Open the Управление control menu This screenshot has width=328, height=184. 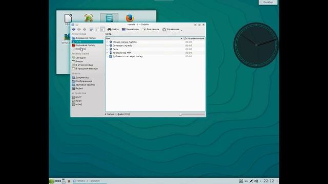coord(172,30)
